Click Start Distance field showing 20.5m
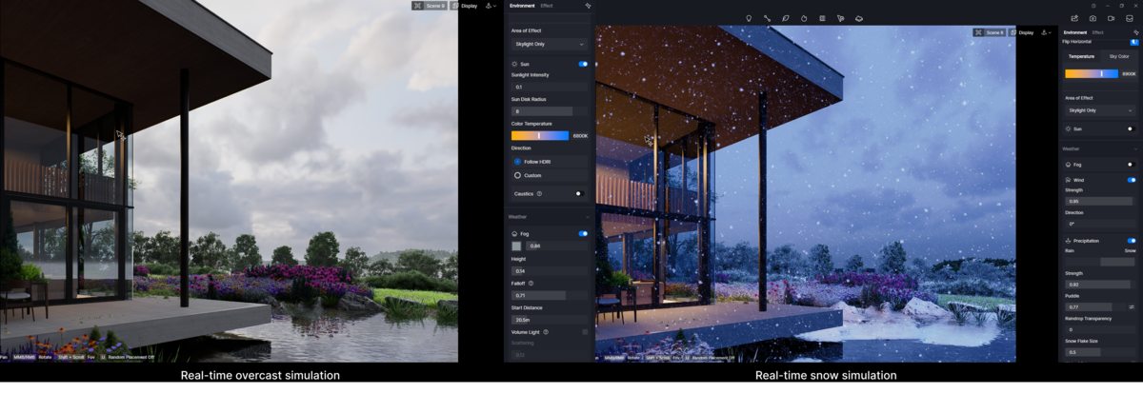Image resolution: width=1143 pixels, height=394 pixels. click(551, 320)
